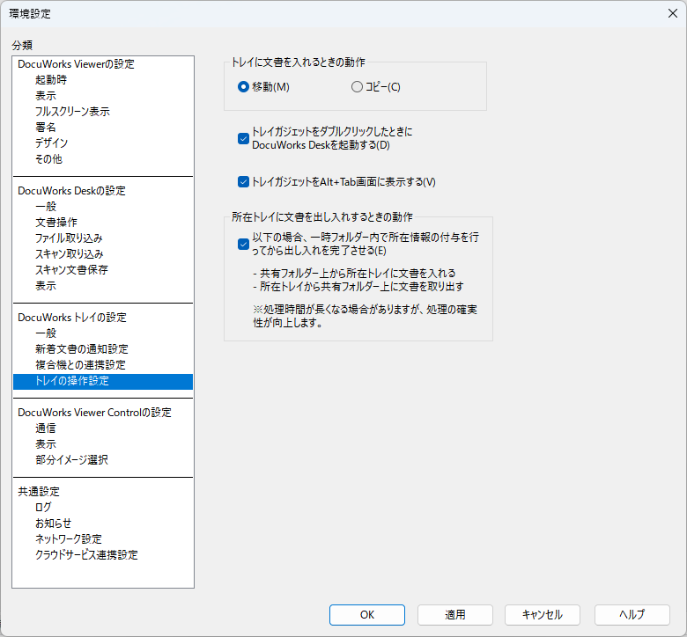Open クラウドサービス連携設定
This screenshot has height=637, width=687.
point(86,554)
